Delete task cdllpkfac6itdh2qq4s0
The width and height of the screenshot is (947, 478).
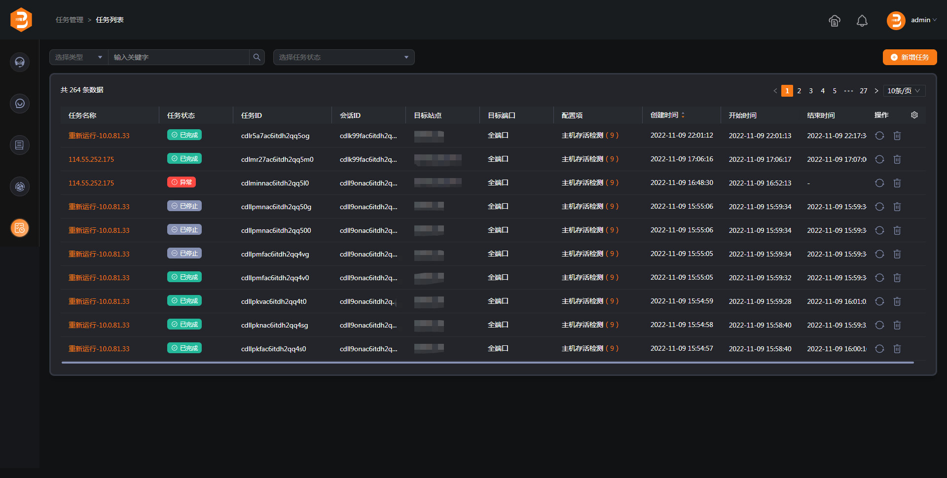coord(897,349)
